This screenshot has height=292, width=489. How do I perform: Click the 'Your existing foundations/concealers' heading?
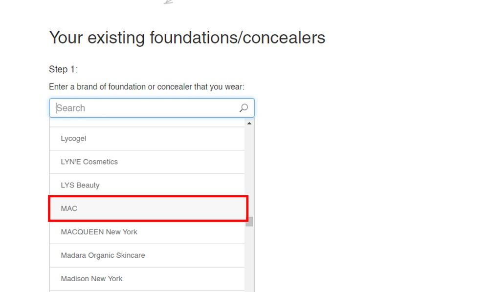pyautogui.click(x=187, y=38)
